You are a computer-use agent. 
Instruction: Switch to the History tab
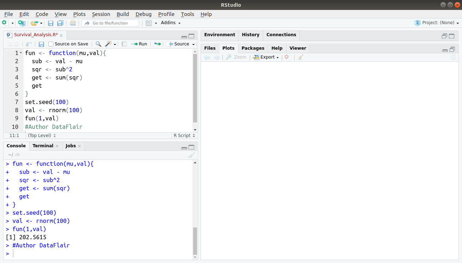point(250,35)
